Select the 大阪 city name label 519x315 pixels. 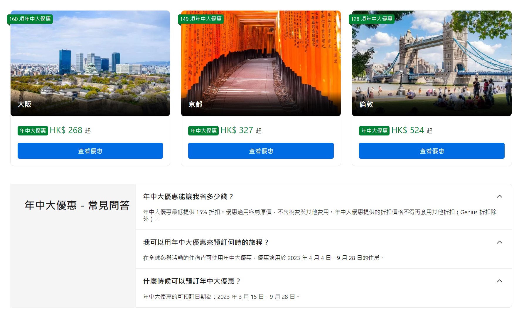tap(25, 104)
